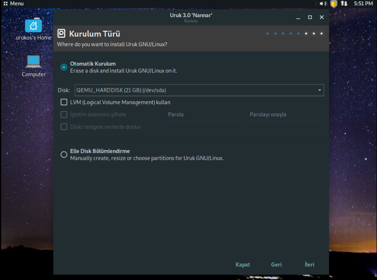
Task: Click the disk icon beside Kurulum Türü
Action: (x=61, y=34)
